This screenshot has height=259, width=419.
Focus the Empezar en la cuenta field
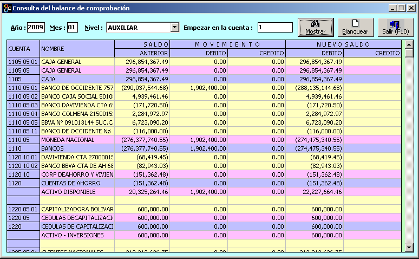pyautogui.click(x=275, y=27)
